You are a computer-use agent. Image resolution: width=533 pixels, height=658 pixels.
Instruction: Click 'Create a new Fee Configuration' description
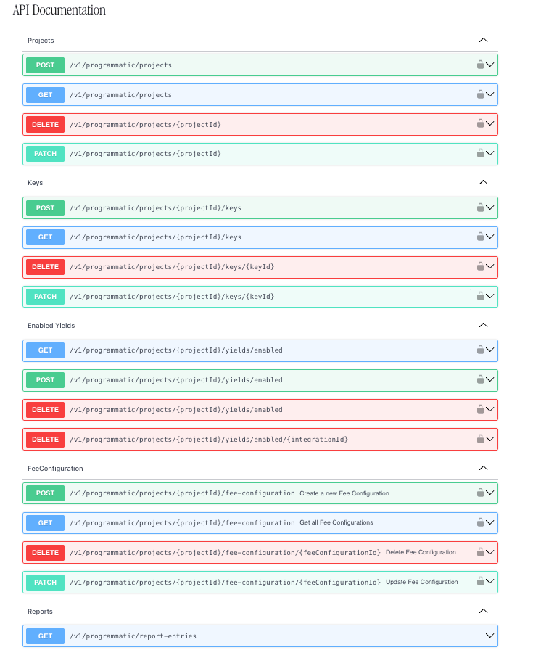pyautogui.click(x=344, y=493)
